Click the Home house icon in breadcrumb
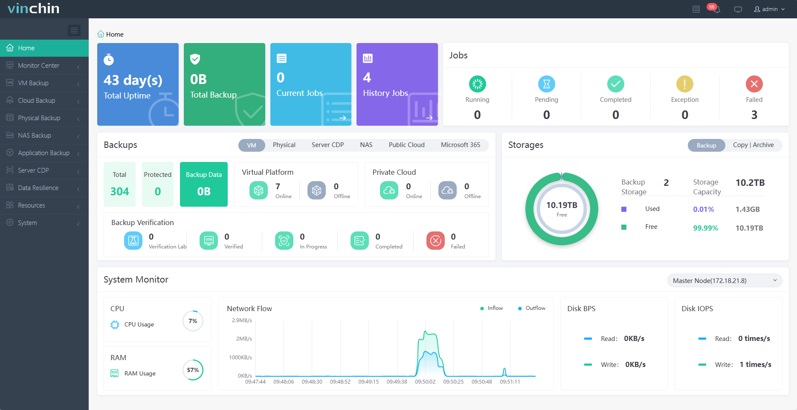 101,34
